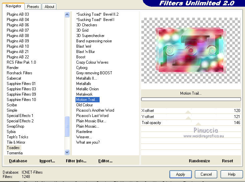Choose Crazy Colour Waves filter
The height and width of the screenshot is (182, 245).
[92, 62]
